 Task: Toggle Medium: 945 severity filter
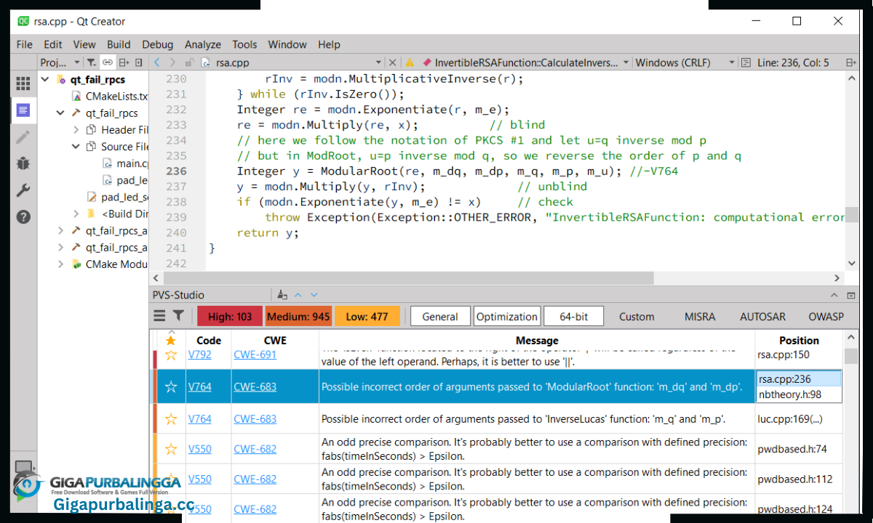click(298, 317)
